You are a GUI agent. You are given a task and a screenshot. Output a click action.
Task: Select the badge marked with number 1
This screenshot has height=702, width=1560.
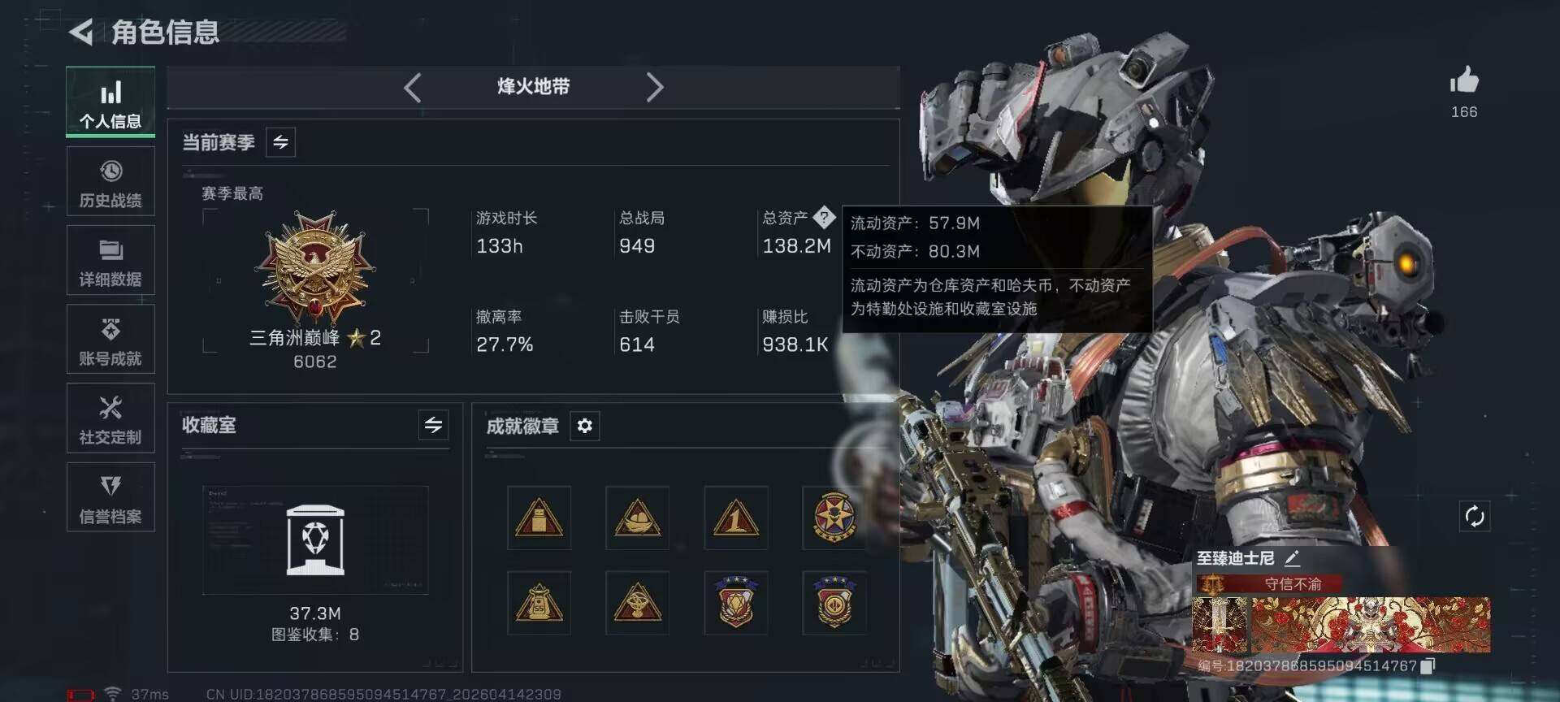[x=736, y=518]
